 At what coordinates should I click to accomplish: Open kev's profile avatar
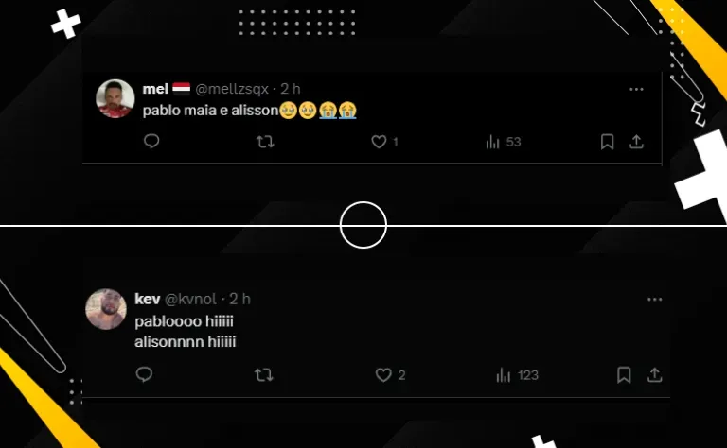tap(106, 309)
